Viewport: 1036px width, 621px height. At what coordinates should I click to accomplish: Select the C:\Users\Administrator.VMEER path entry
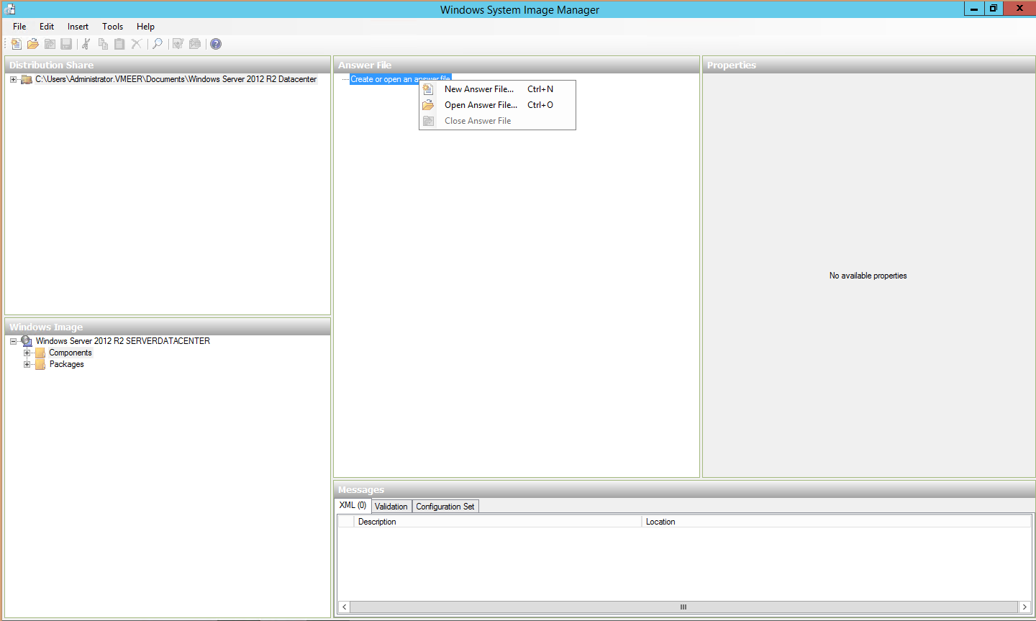click(176, 79)
